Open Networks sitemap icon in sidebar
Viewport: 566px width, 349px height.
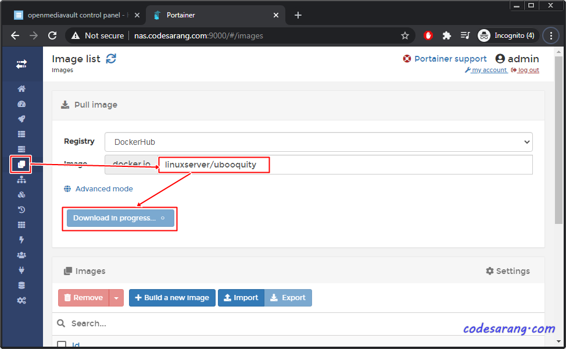22,180
